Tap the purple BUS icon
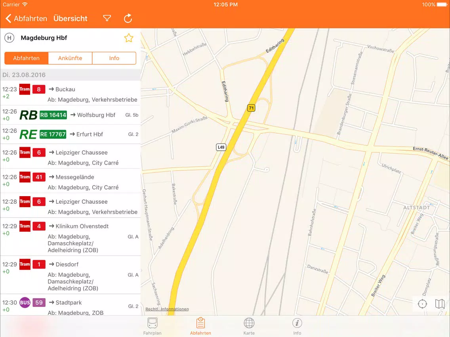The image size is (450, 337). 25,303
